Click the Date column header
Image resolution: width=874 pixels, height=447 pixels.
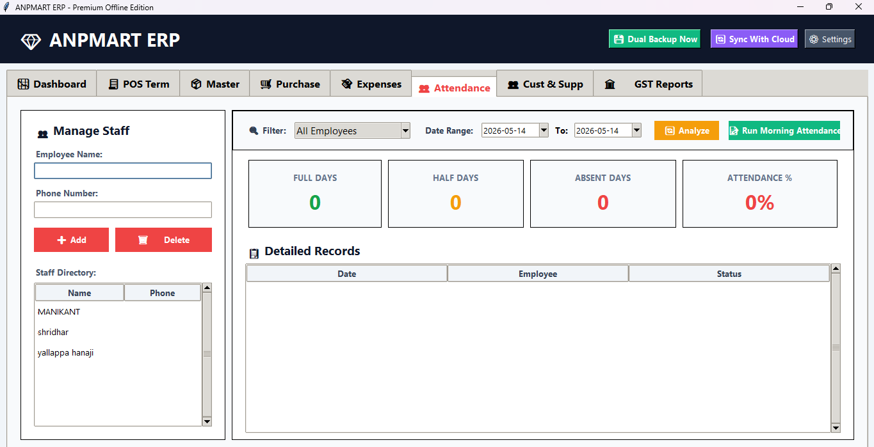point(346,274)
